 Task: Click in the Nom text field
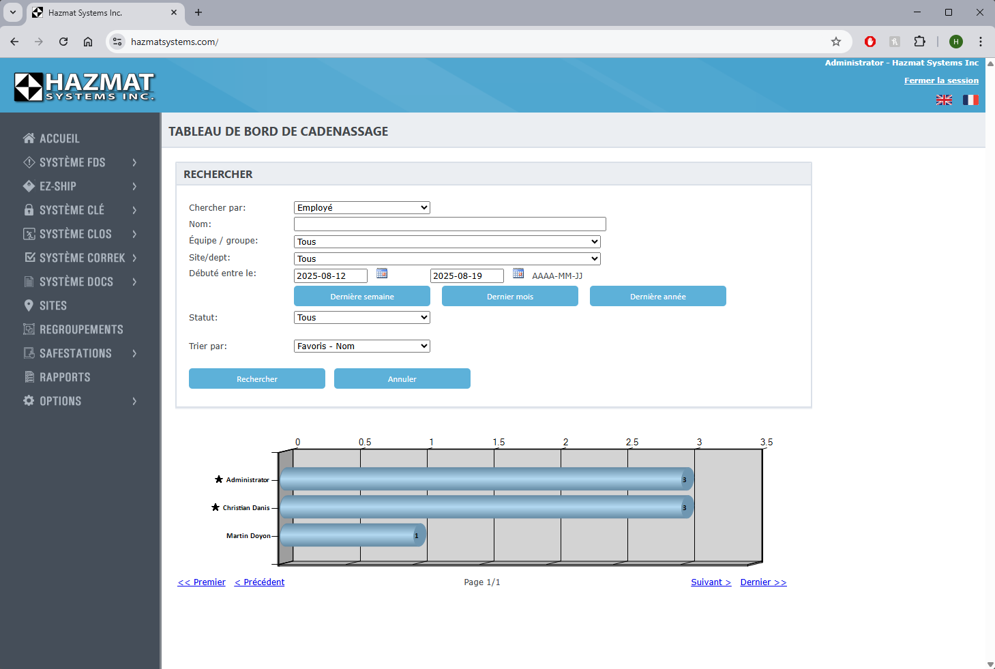(x=449, y=224)
